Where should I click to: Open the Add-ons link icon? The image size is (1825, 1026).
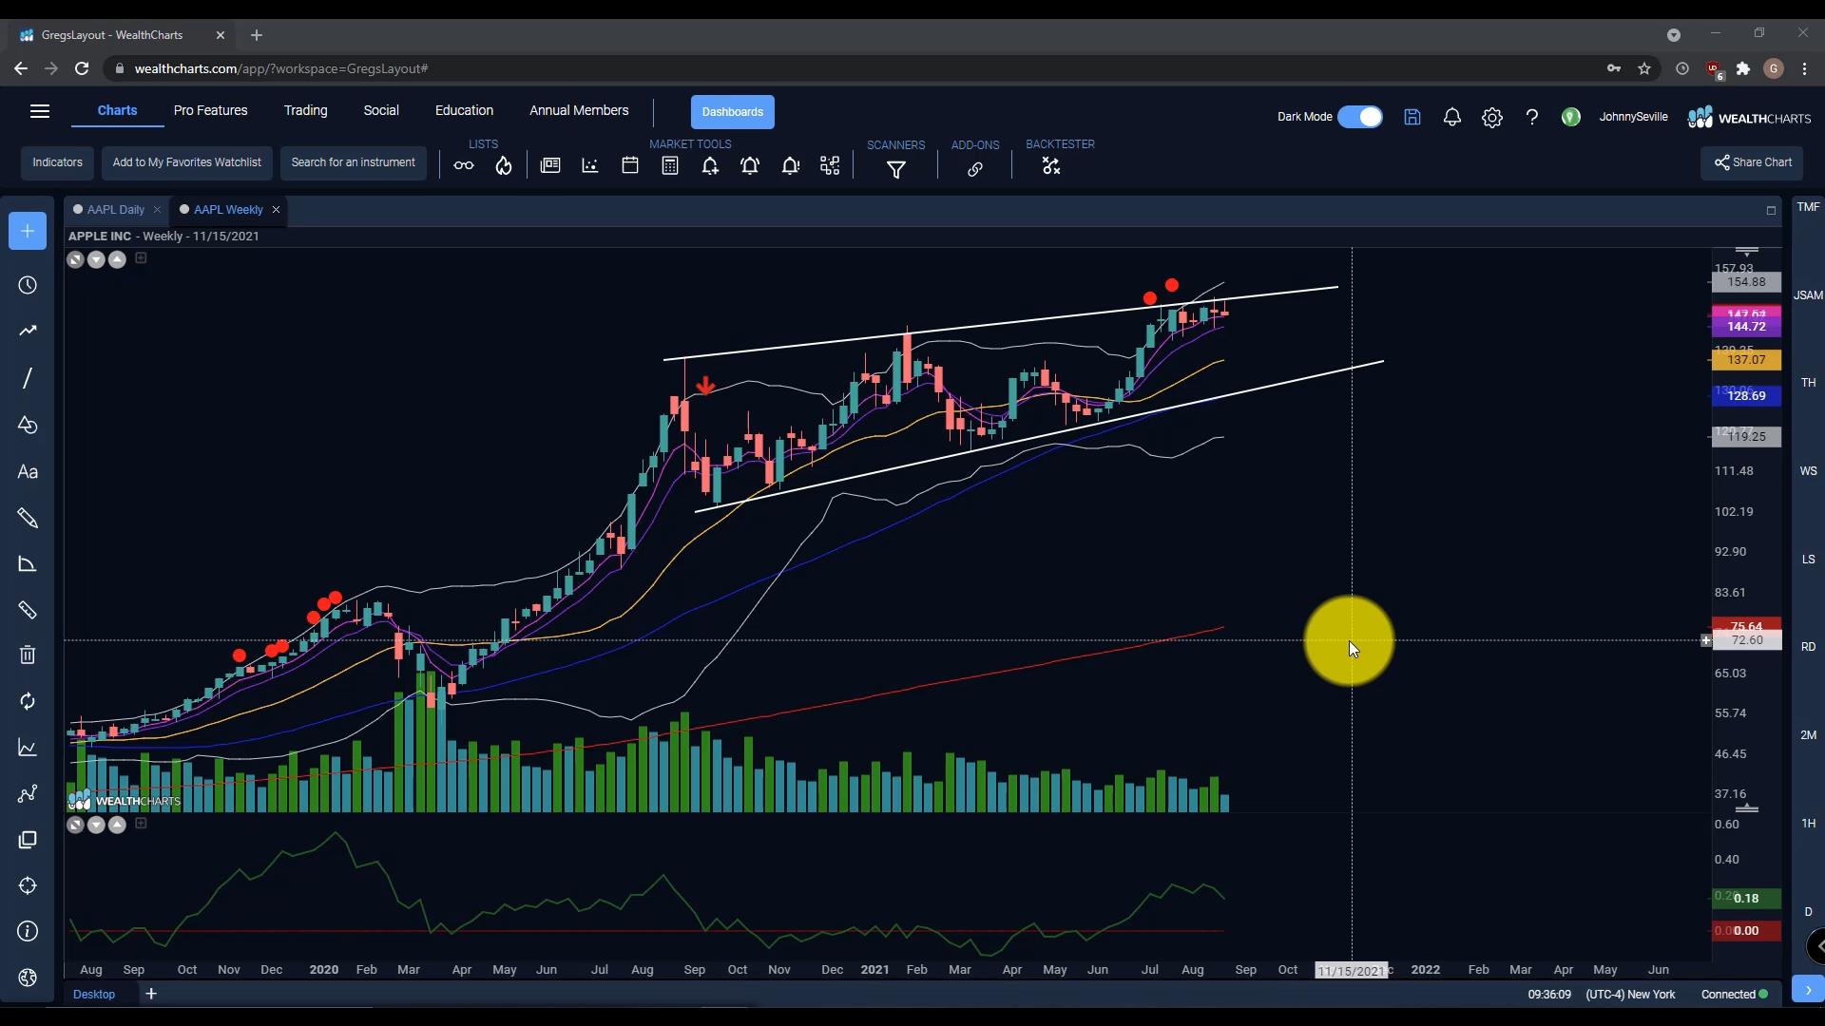975,169
